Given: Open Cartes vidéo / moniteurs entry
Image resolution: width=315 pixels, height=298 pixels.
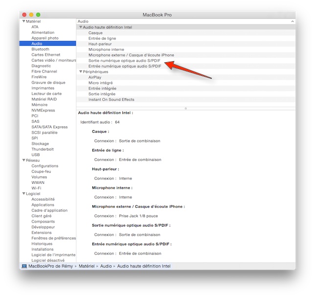Looking at the screenshot, I should pos(54,60).
